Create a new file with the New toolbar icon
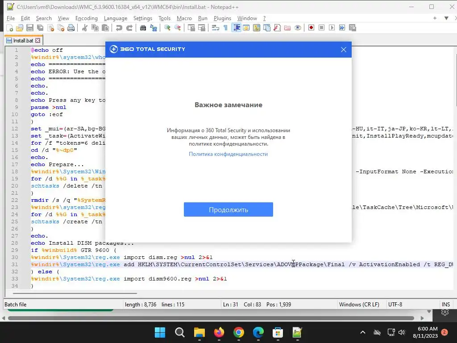The height and width of the screenshot is (343, 457). [x=10, y=28]
